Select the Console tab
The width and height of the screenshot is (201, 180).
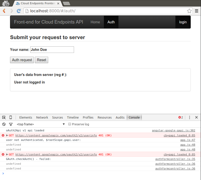coord(134,117)
